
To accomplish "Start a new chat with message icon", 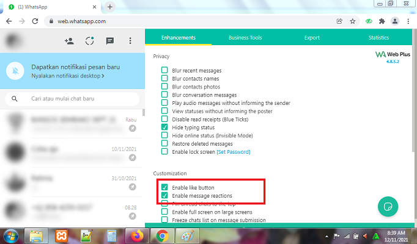I will (110, 41).
